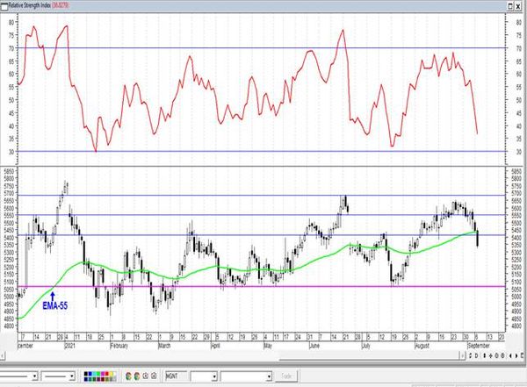Click the latest candlestick at the chart's right edge

click(477, 237)
